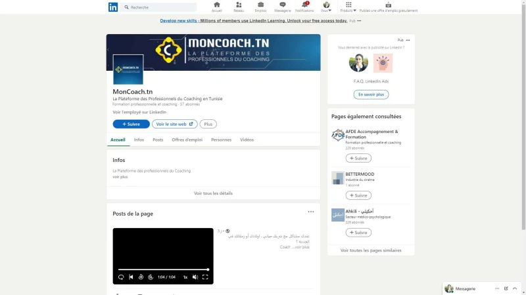The width and height of the screenshot is (526, 295).
Task: Unmute the video sound
Action: [x=195, y=277]
